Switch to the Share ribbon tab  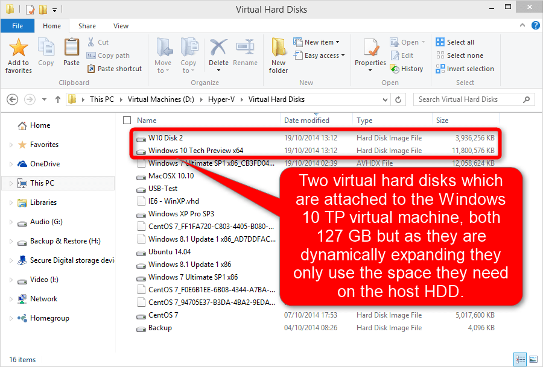87,26
